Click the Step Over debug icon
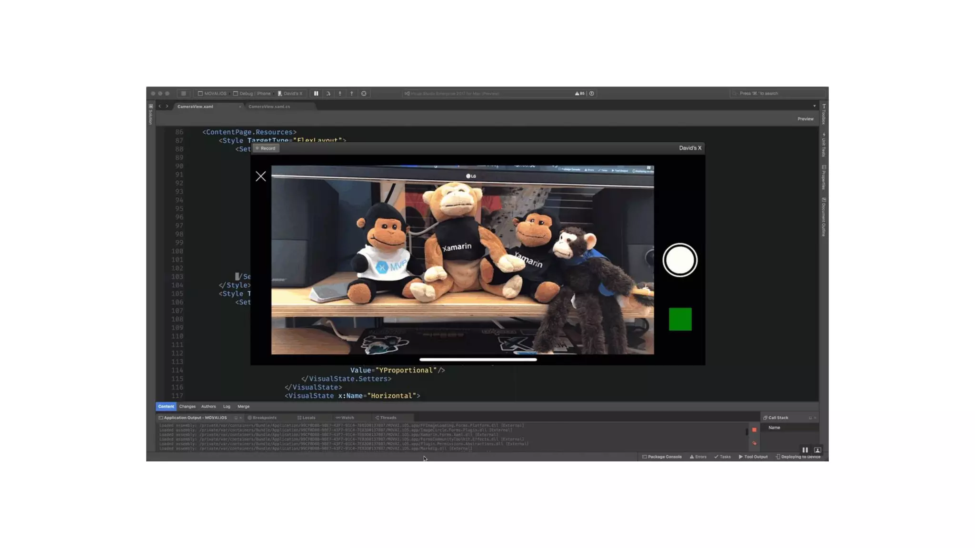The image size is (975, 548). coord(328,94)
